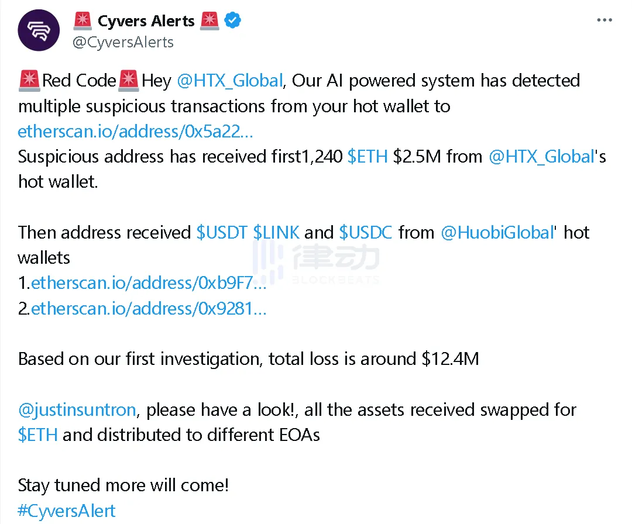Click the $USDT cashtag

(x=222, y=232)
